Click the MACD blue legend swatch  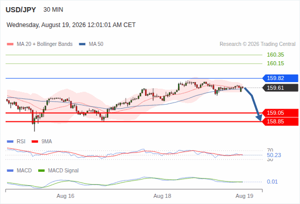(x=10, y=171)
